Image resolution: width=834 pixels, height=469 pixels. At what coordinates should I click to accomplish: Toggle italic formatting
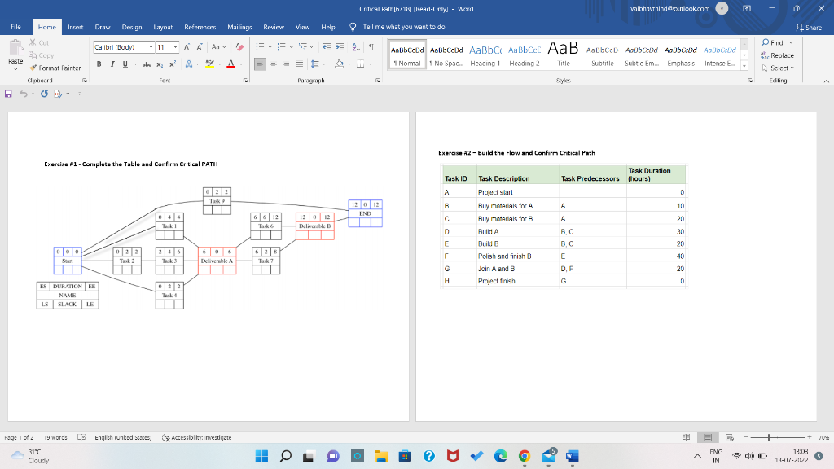112,64
